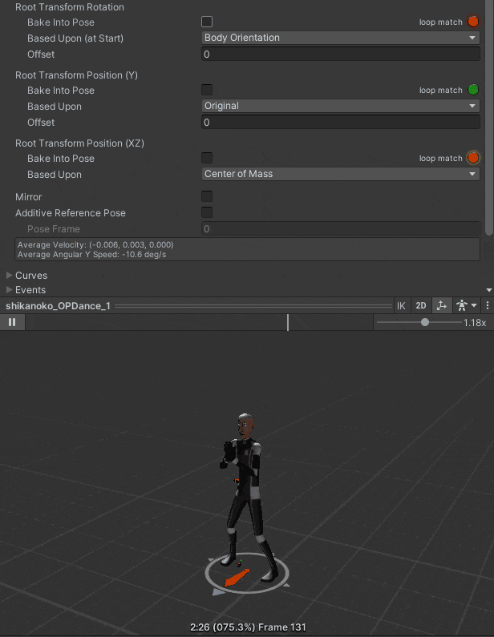Enable Bake Into Pose under Root Transform Rotation
The height and width of the screenshot is (637, 494).
click(x=207, y=22)
